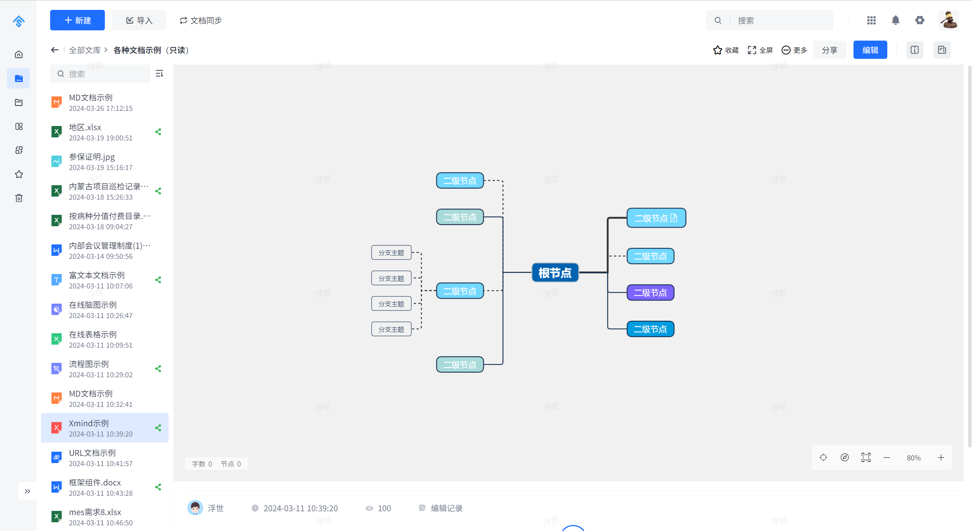The height and width of the screenshot is (531, 972).
Task: Open the document info panel icon
Action: (914, 50)
